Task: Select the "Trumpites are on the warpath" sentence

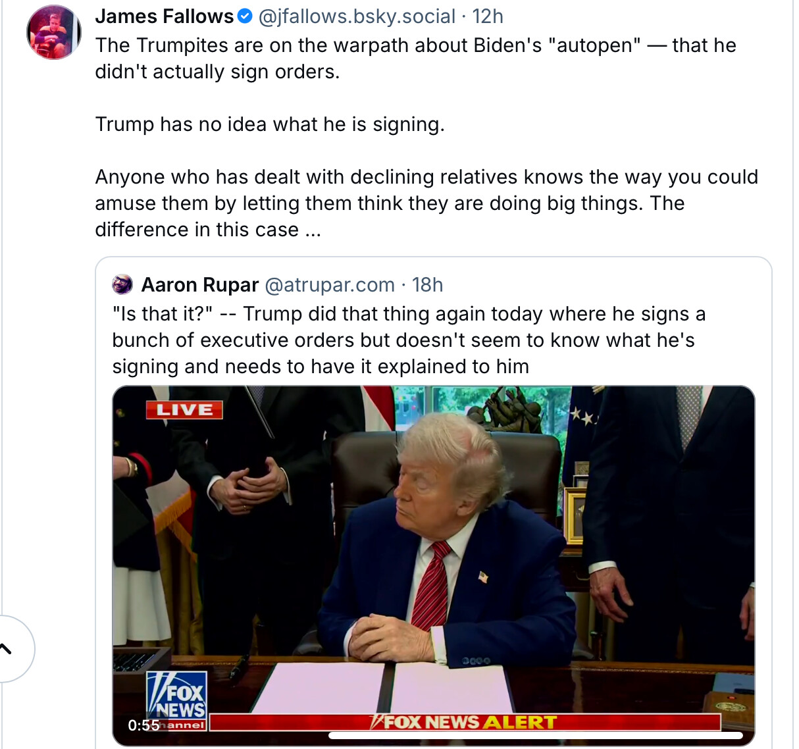Action: 415,58
